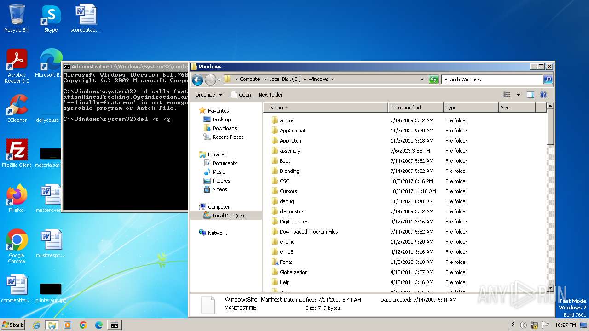Select Downloads in navigation pane

coord(224,128)
